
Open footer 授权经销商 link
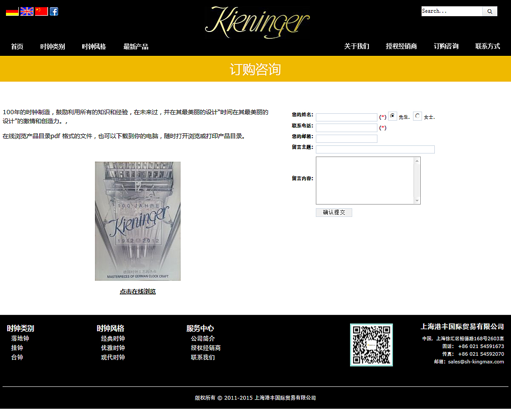[206, 348]
